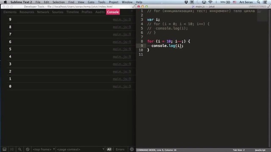Open the Tools menu

102,2
